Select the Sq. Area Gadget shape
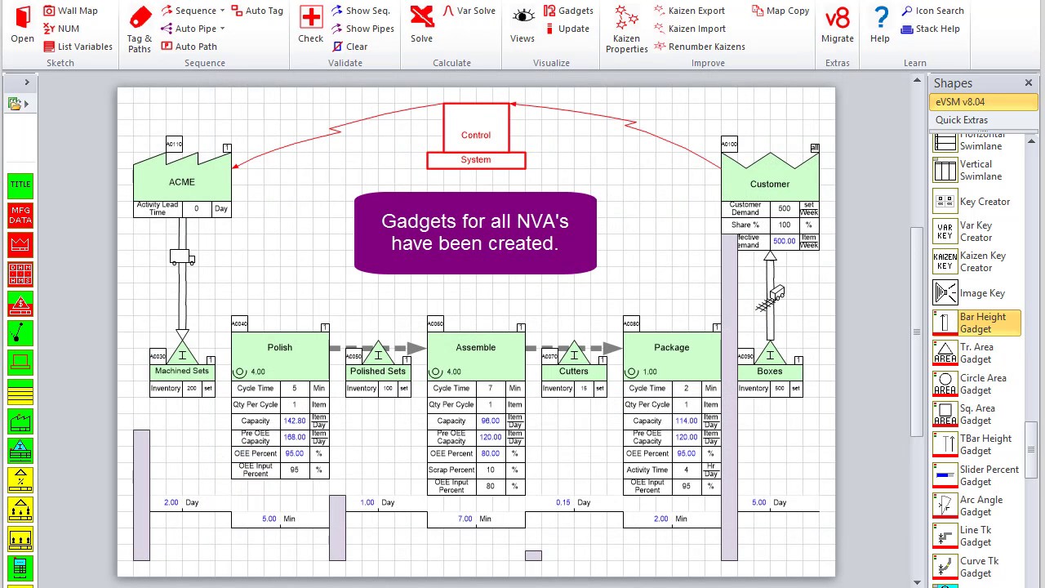1045x588 pixels. click(976, 414)
